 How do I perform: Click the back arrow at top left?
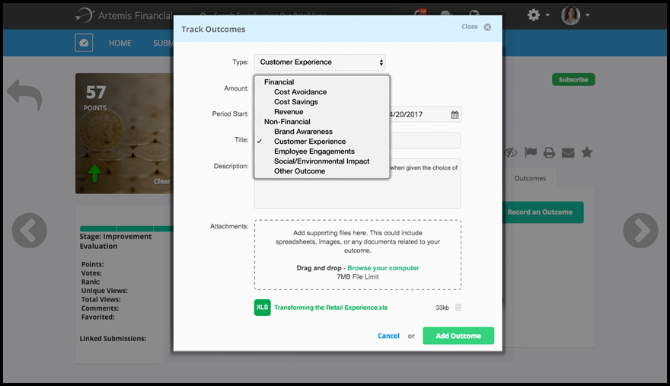[24, 94]
